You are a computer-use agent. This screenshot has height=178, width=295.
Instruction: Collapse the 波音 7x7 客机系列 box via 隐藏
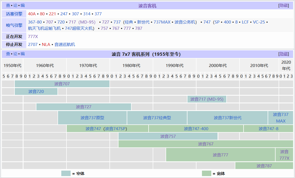284,54
